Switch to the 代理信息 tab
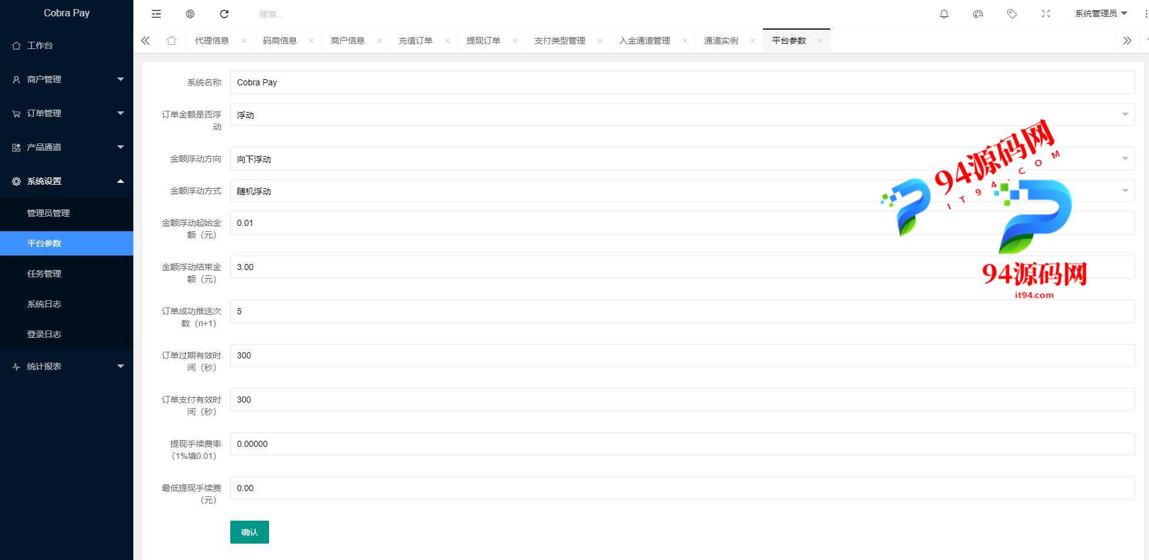1149x560 pixels. pos(211,41)
